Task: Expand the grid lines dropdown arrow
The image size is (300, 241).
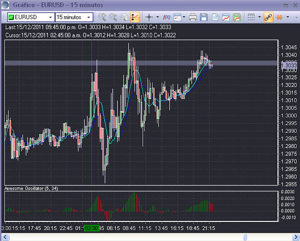Action: point(259,17)
